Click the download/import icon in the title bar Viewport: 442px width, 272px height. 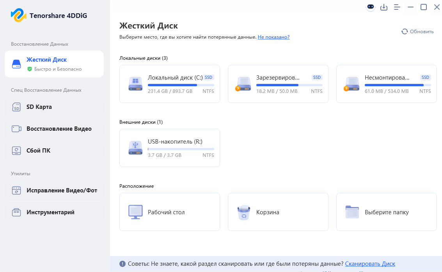[383, 7]
